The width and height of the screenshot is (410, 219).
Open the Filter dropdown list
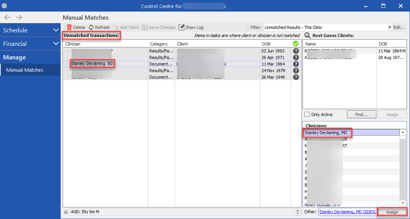click(x=389, y=27)
